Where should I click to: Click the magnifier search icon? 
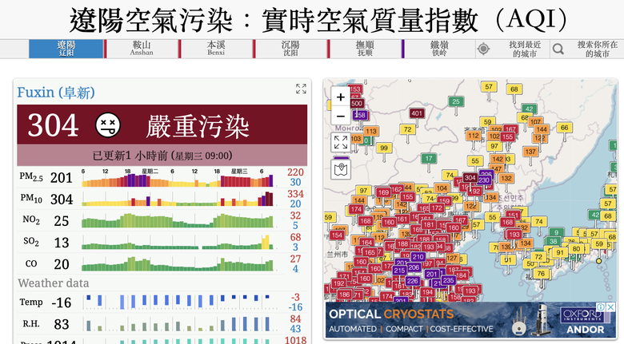click(558, 49)
